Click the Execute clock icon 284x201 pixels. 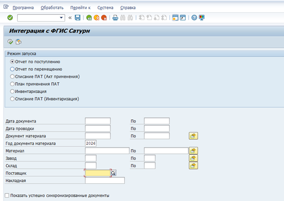point(11,42)
